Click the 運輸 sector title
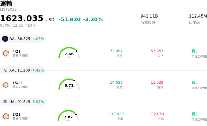 click(x=6, y=4)
